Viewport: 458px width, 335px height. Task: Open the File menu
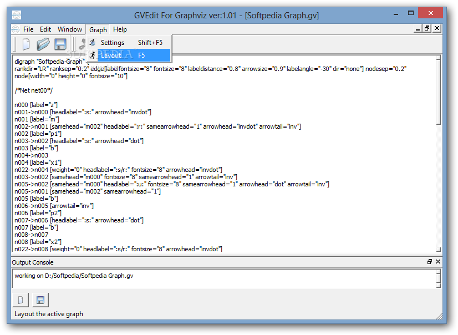tap(28, 29)
